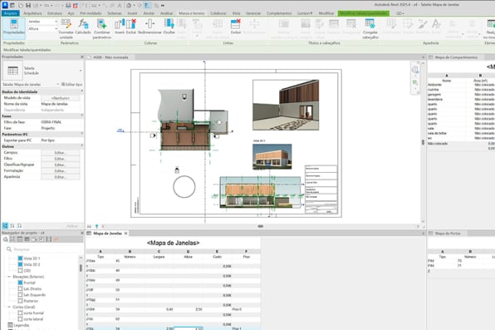Toggle the Posterior elevation checkbox
495x330 pixels.
[20, 301]
